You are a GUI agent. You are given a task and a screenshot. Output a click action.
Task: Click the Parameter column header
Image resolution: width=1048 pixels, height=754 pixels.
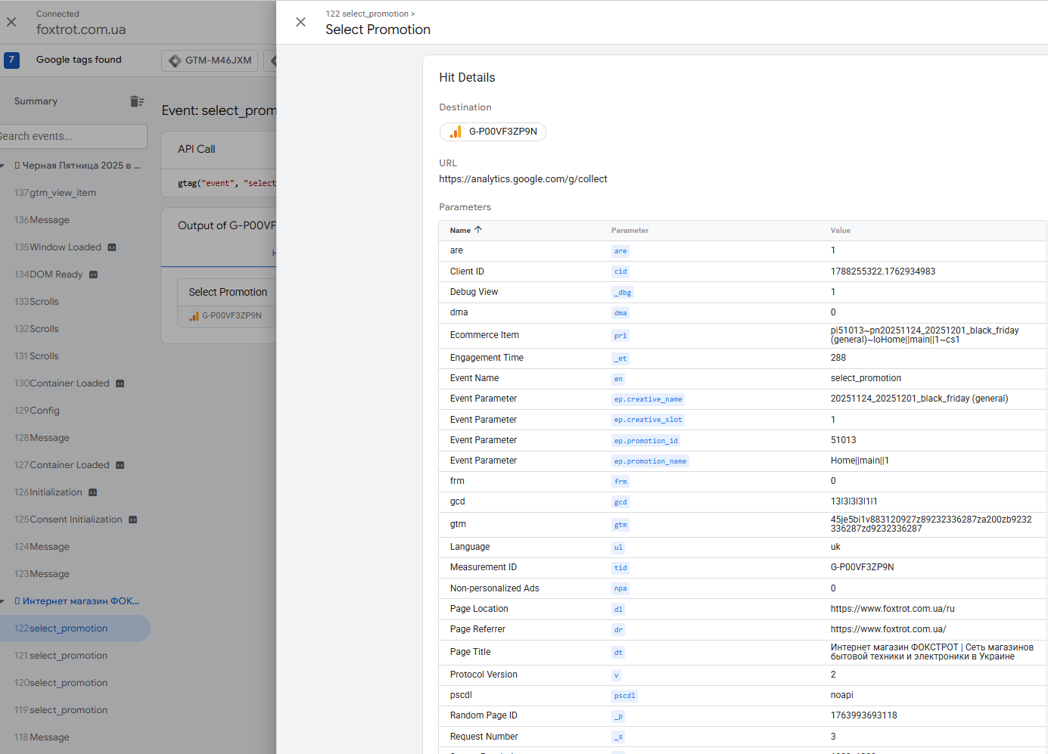[x=630, y=231]
